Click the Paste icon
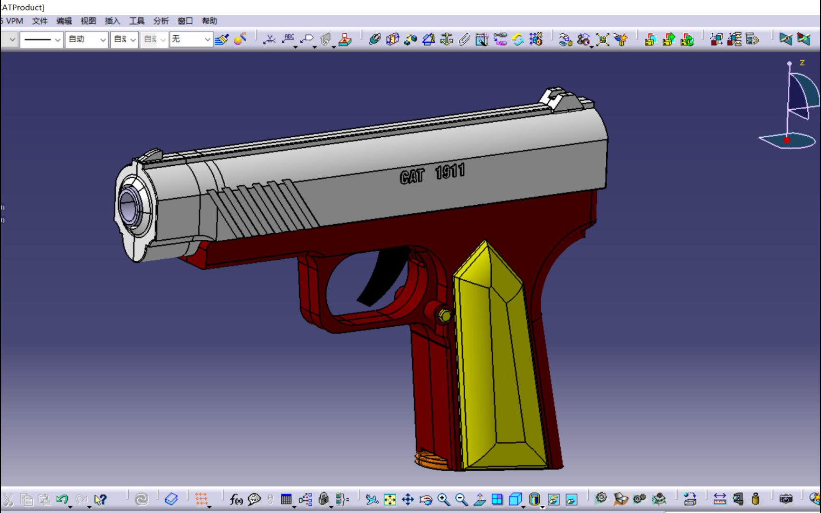Screen dimensions: 821x513 pos(44,499)
